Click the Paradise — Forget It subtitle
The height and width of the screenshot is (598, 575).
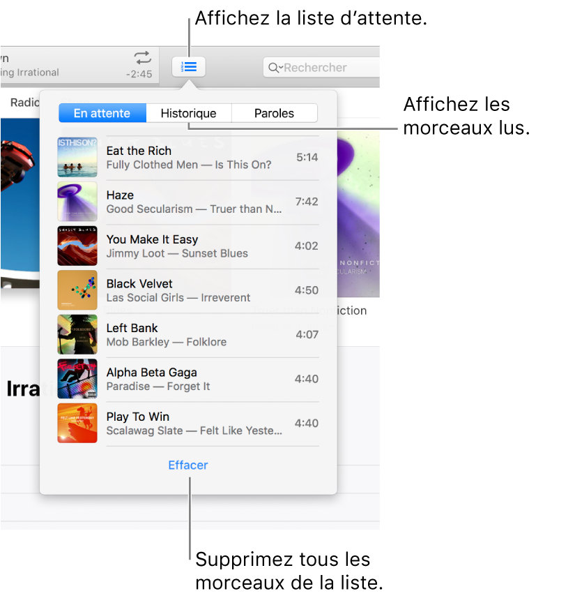(158, 387)
